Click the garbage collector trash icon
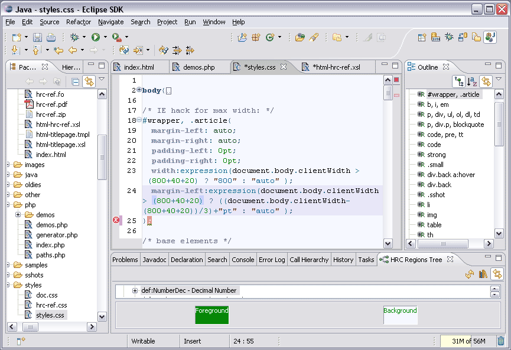The height and width of the screenshot is (350, 511). [501, 341]
